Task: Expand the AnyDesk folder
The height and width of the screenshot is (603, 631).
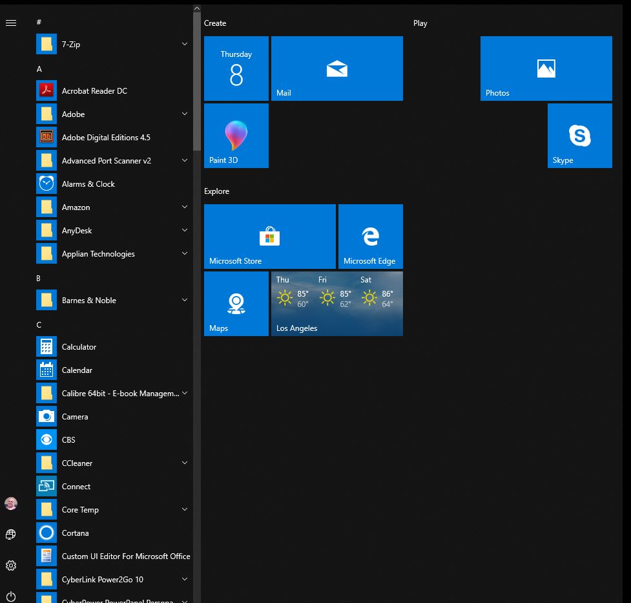Action: tap(112, 230)
